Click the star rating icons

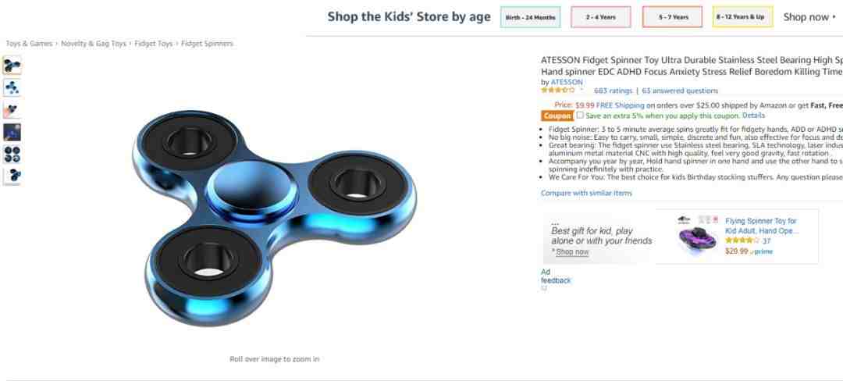(x=557, y=91)
